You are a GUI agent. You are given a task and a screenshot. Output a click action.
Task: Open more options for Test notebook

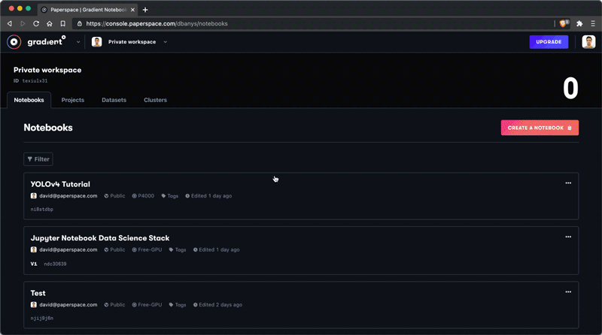pos(568,292)
